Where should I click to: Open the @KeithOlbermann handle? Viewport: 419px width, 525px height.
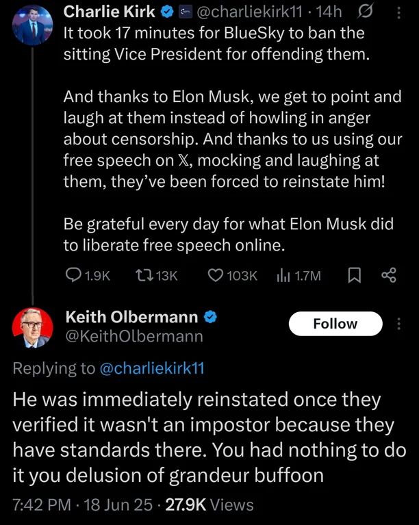coord(133,336)
